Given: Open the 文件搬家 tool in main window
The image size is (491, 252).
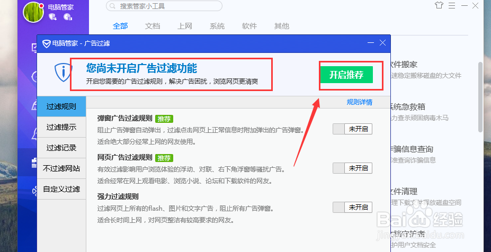Looking at the screenshot, I should 403,65.
